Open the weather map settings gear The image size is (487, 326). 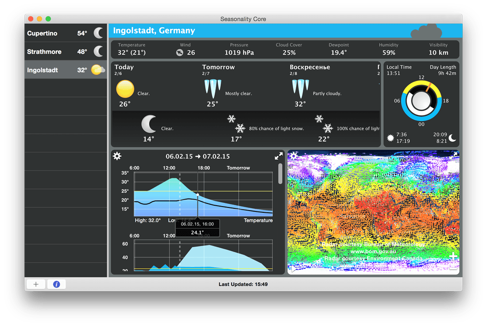(x=294, y=155)
